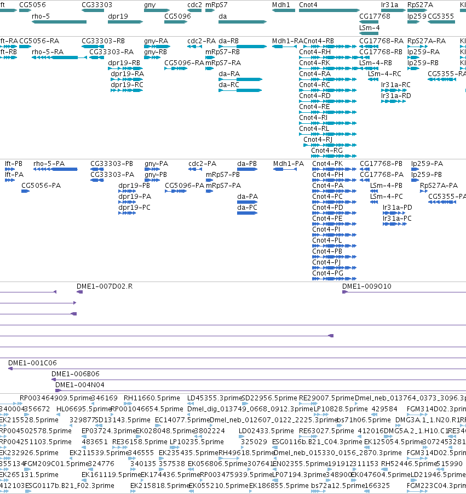
Task: Select protein dpr19-PC label
Action: tap(134, 208)
